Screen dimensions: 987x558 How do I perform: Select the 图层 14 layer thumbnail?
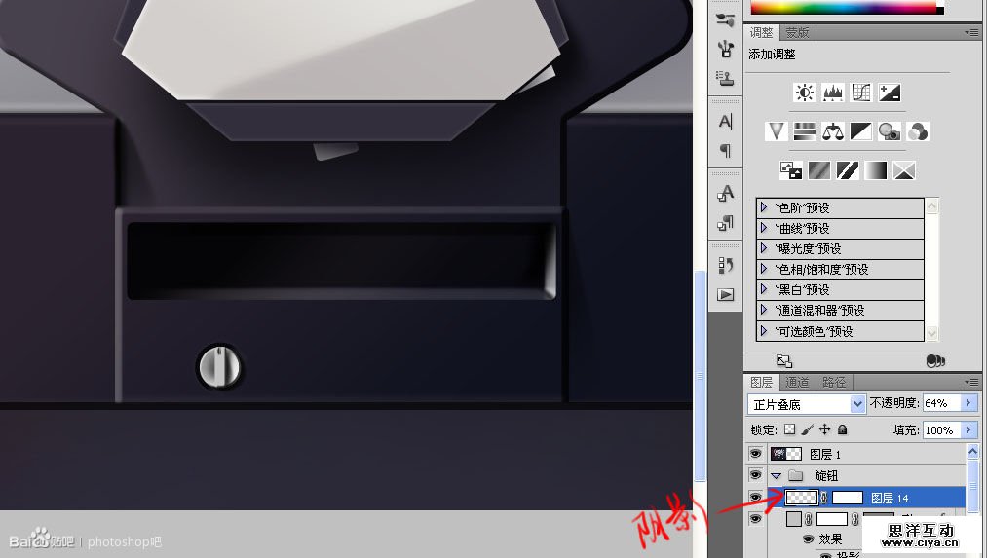click(x=801, y=498)
